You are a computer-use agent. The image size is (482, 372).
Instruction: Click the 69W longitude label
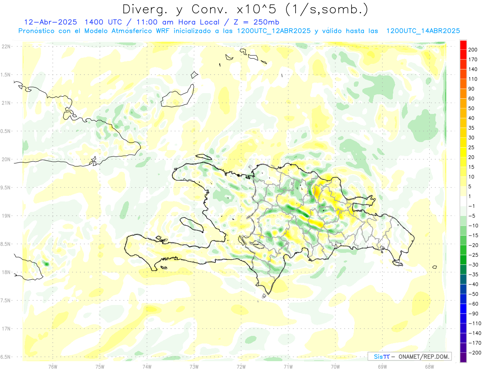pos(382,366)
